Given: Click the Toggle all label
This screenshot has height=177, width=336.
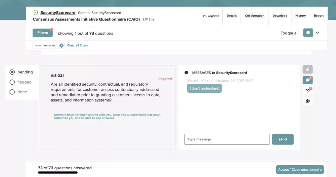Looking at the screenshot, I should point(289,33).
